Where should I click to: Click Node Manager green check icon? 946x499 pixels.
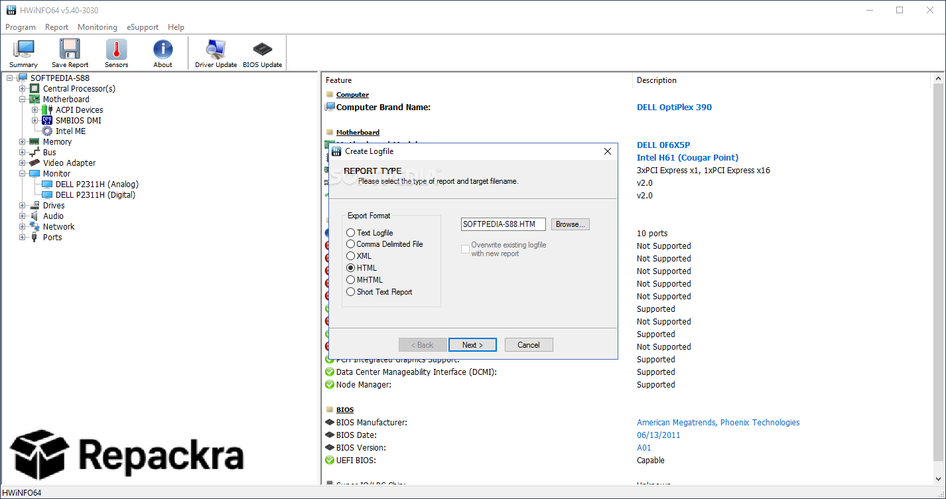[x=330, y=385]
